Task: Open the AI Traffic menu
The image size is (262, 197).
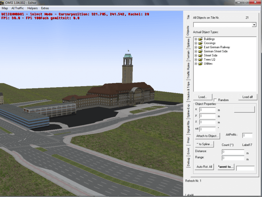Action: 17,8
